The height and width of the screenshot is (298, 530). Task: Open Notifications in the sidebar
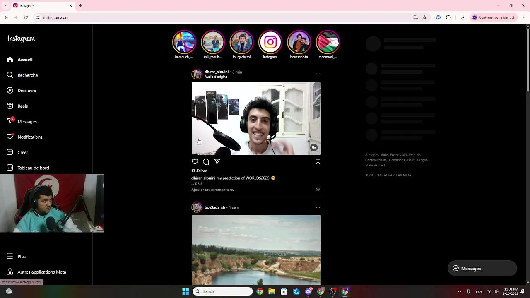point(24,137)
